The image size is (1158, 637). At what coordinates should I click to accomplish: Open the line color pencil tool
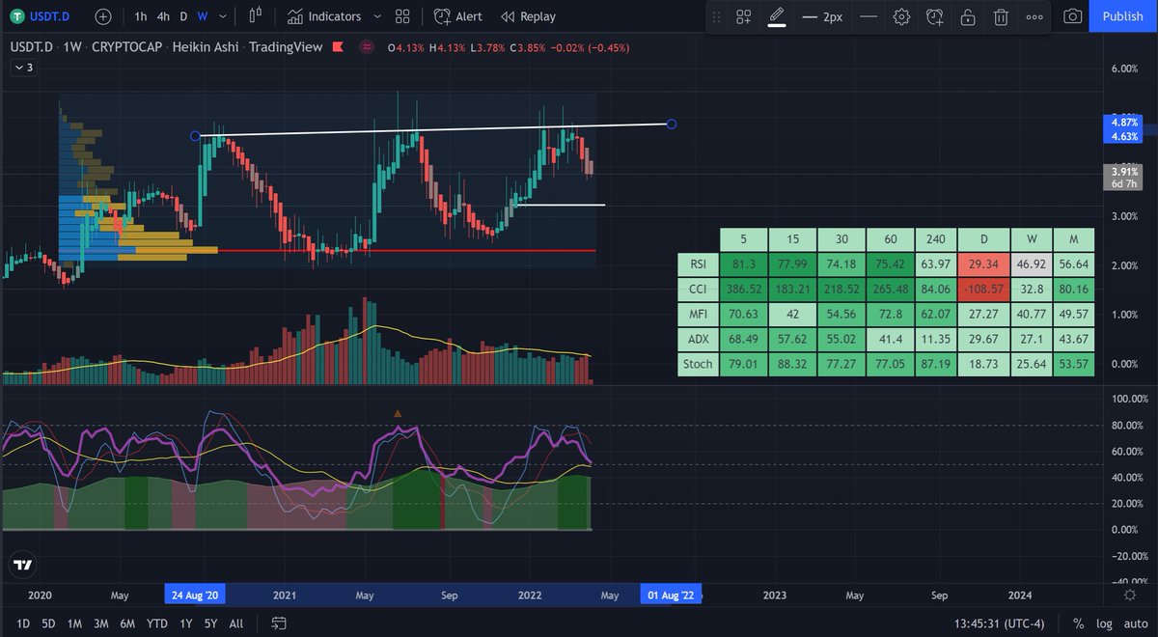pyautogui.click(x=777, y=17)
